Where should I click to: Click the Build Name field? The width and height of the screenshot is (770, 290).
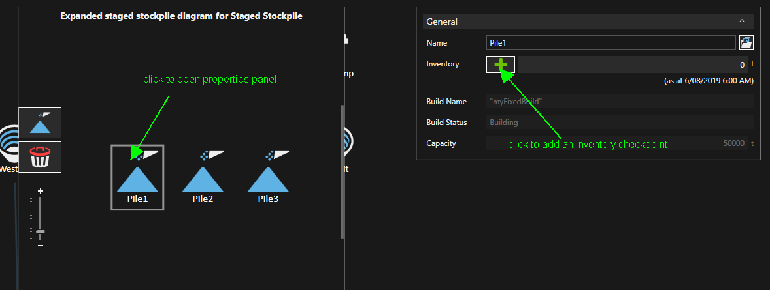click(620, 102)
